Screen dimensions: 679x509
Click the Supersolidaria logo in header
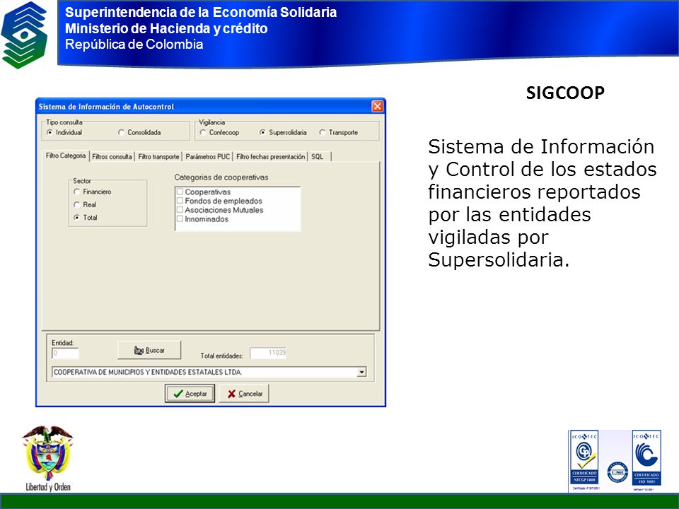pos(24,35)
